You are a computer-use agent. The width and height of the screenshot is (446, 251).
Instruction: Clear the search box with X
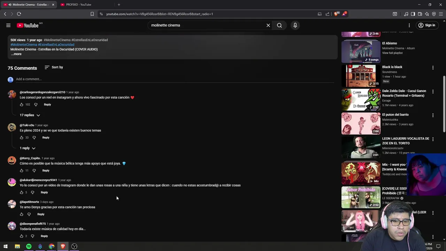[268, 25]
